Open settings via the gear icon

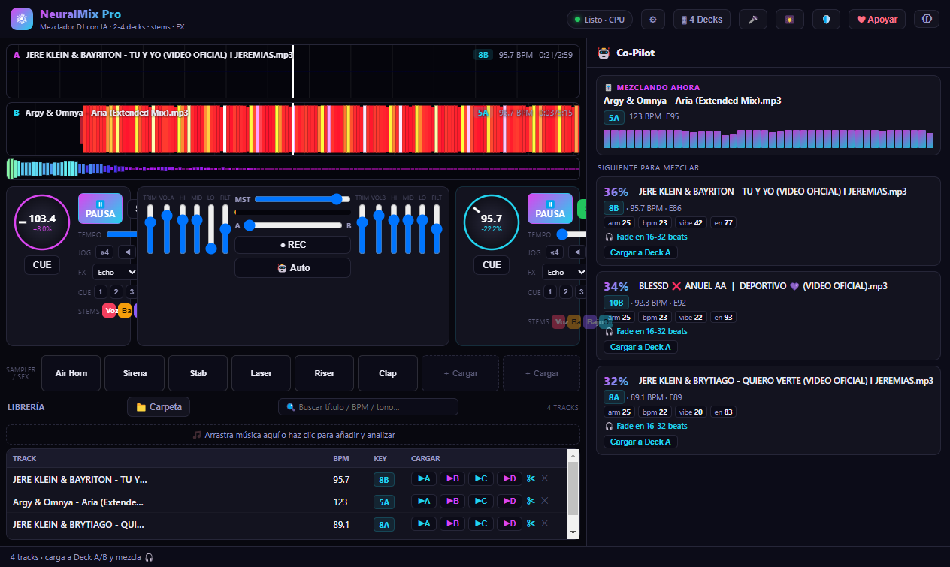[652, 20]
